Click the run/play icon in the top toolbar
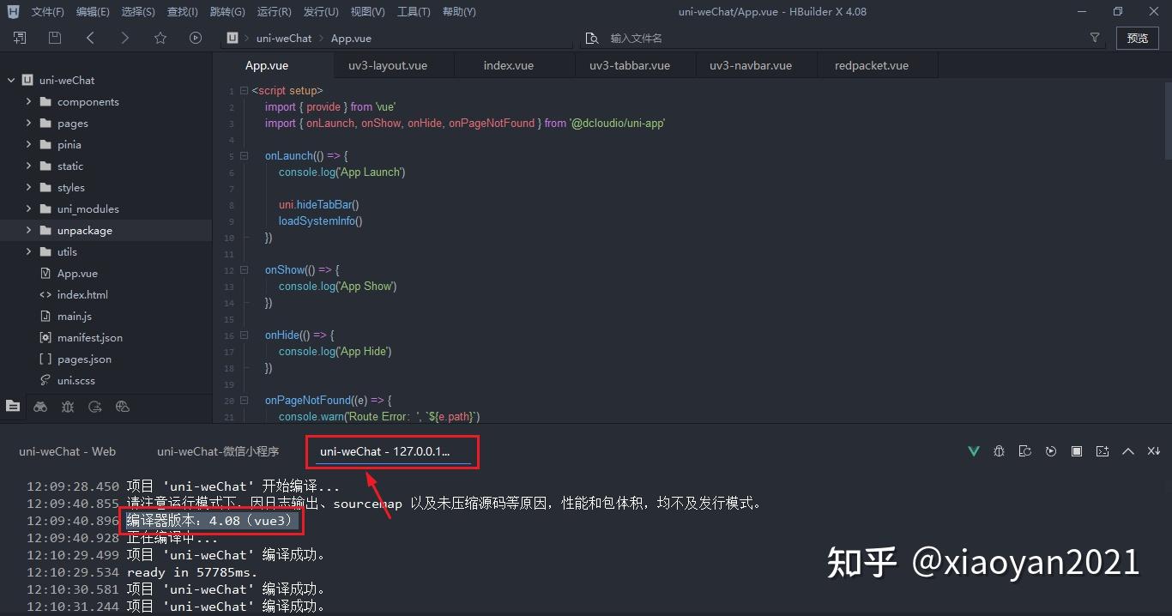 [196, 38]
